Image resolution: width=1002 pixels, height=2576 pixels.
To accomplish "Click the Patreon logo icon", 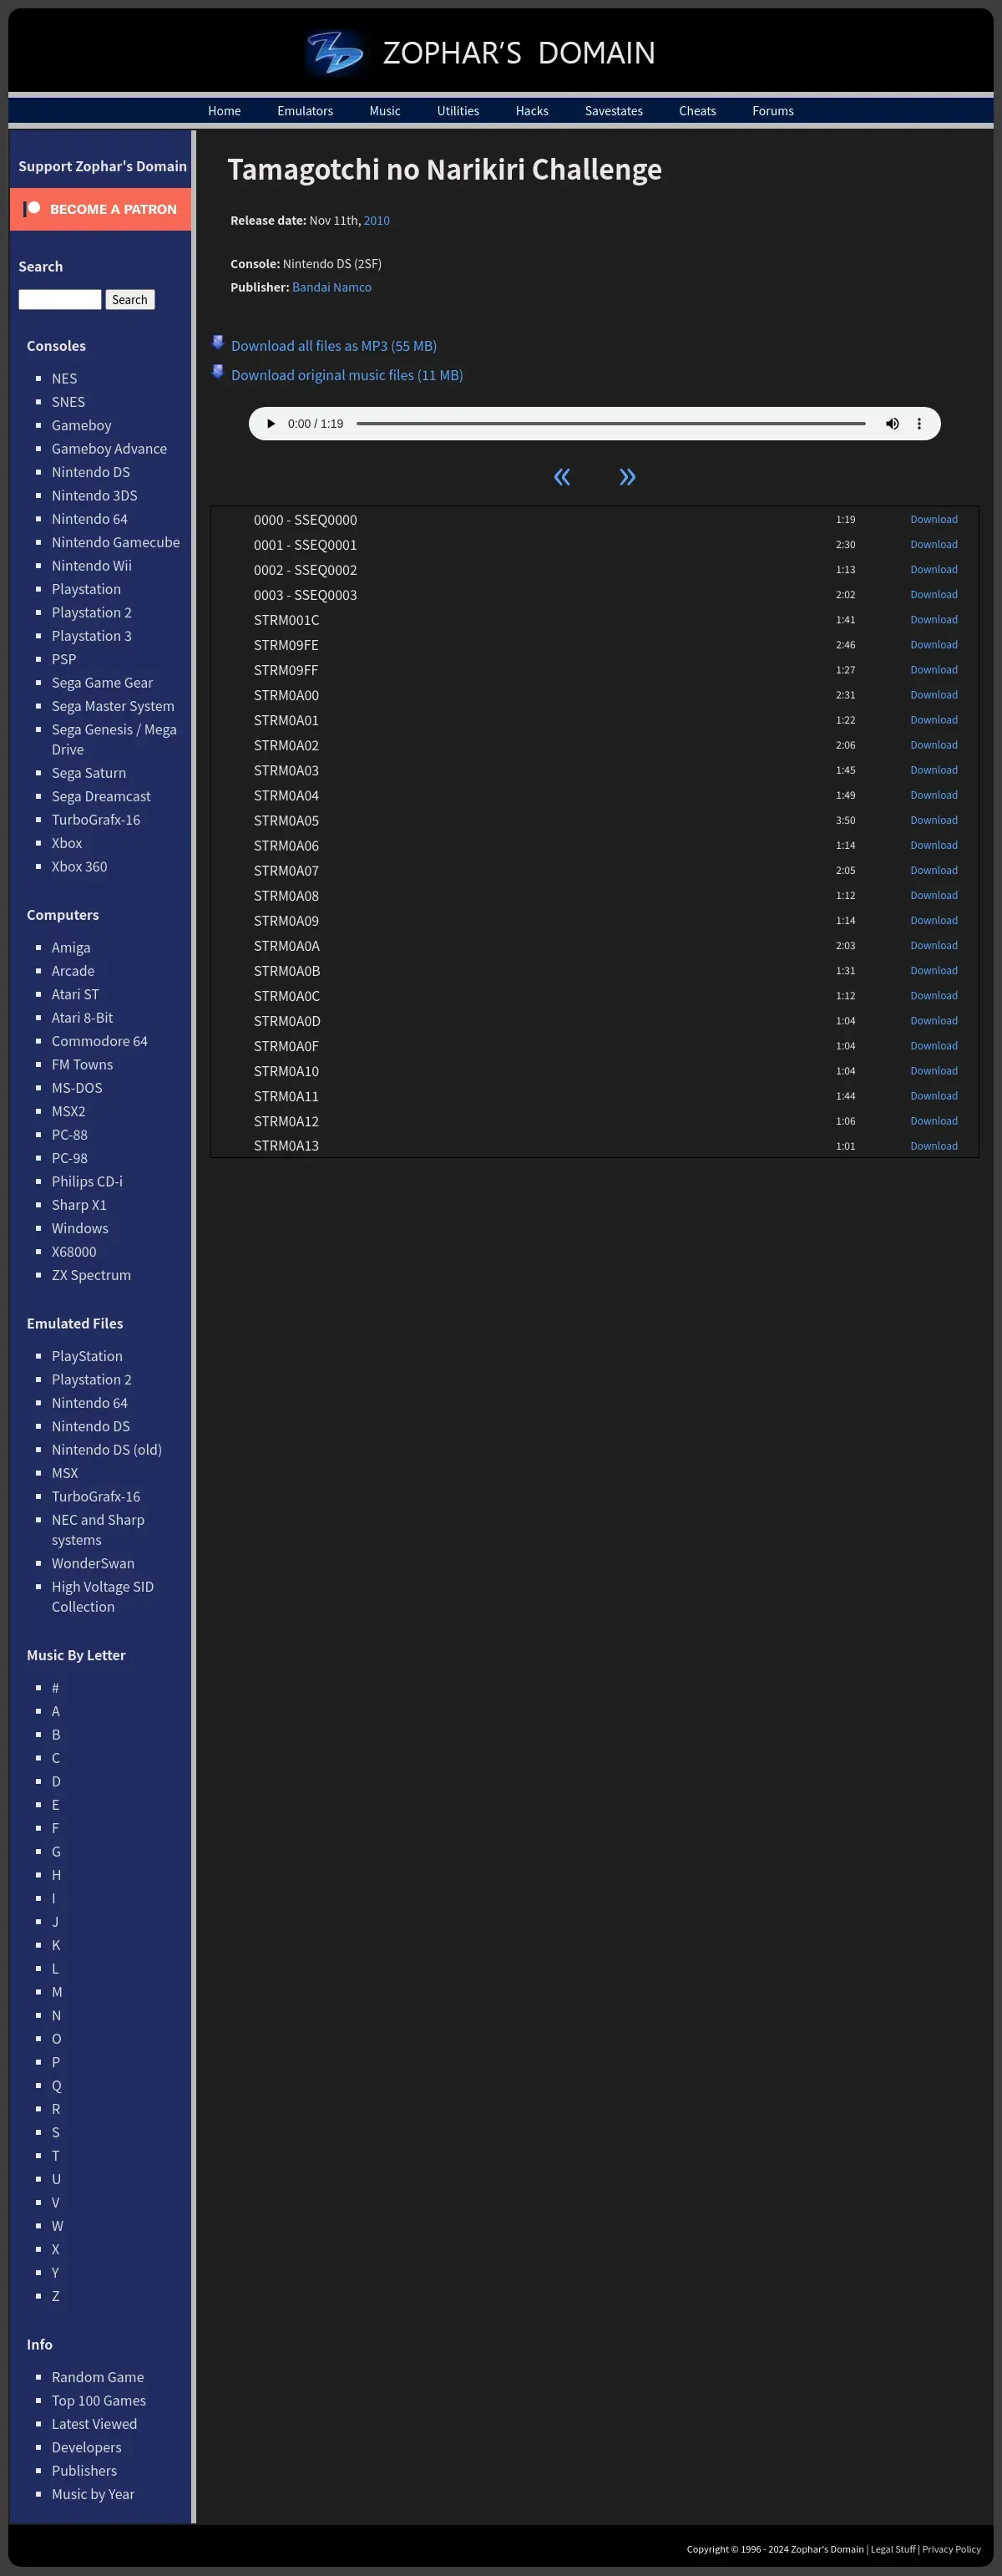I will click(32, 209).
